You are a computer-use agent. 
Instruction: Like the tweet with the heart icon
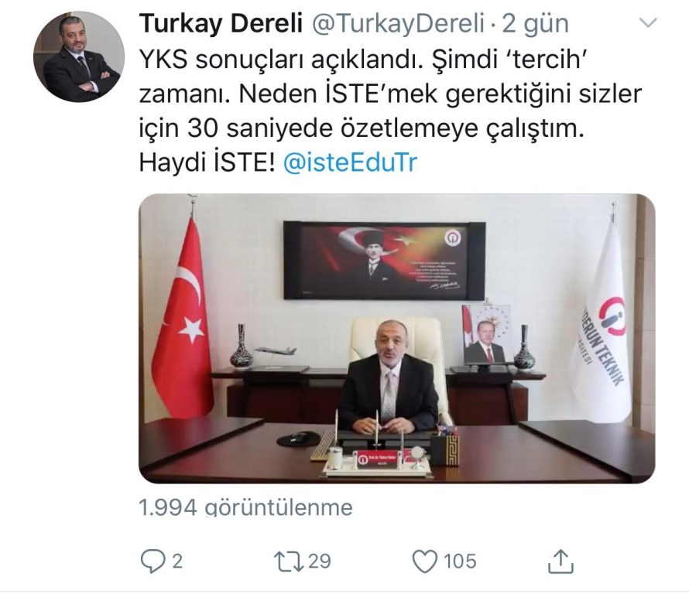tap(425, 562)
